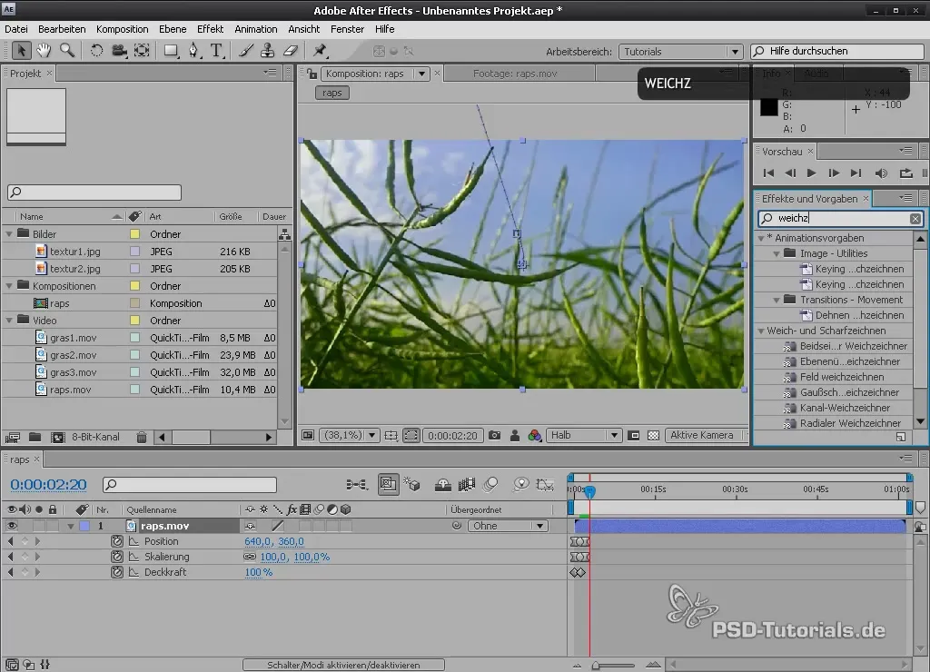This screenshot has height=672, width=930.
Task: Open the Datei menu
Action: [16, 29]
